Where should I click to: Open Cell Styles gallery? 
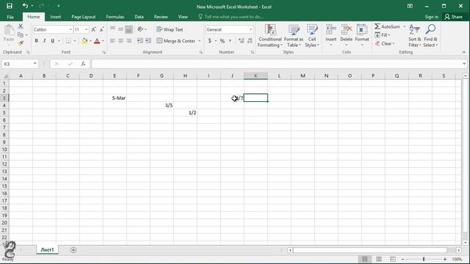point(312,36)
